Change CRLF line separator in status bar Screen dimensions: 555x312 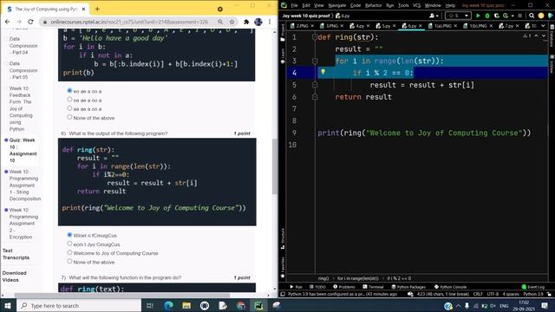point(478,294)
